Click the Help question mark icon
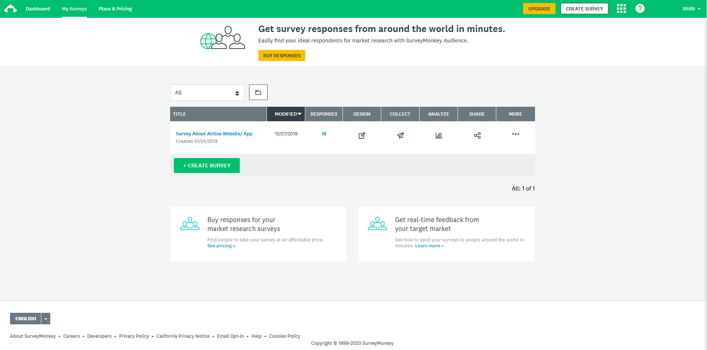Viewport: 707px width, 350px height. pos(640,8)
